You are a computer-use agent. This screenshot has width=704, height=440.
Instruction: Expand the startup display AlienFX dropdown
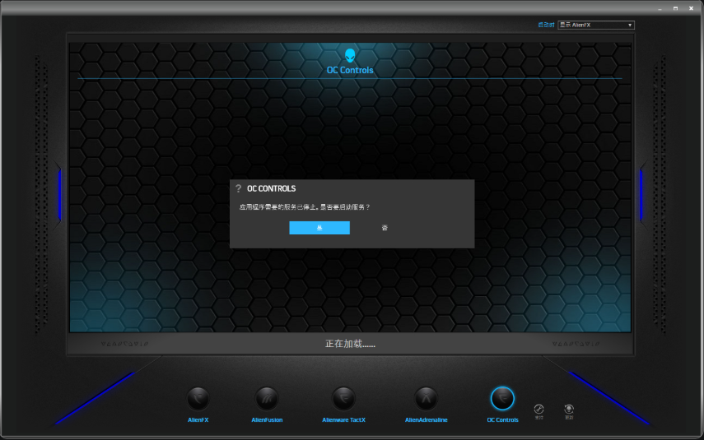tap(596, 25)
